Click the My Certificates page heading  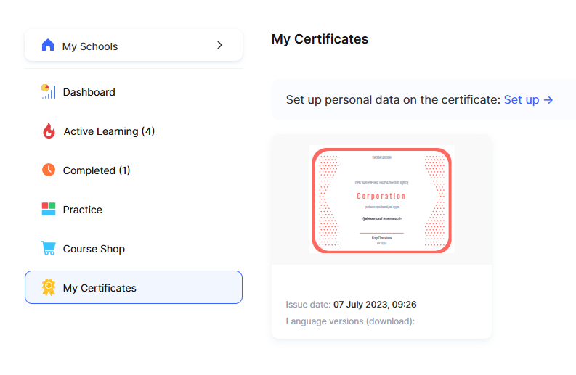(320, 39)
